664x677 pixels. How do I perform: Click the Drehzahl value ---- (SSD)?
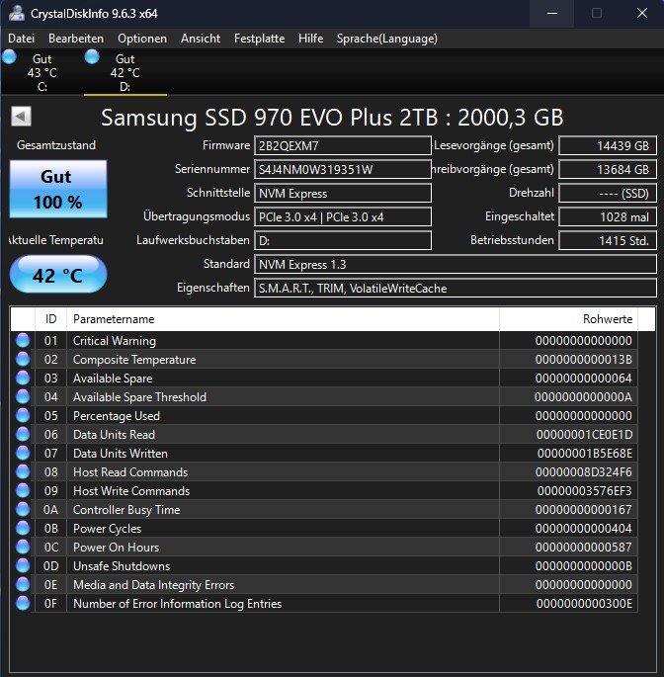click(608, 193)
